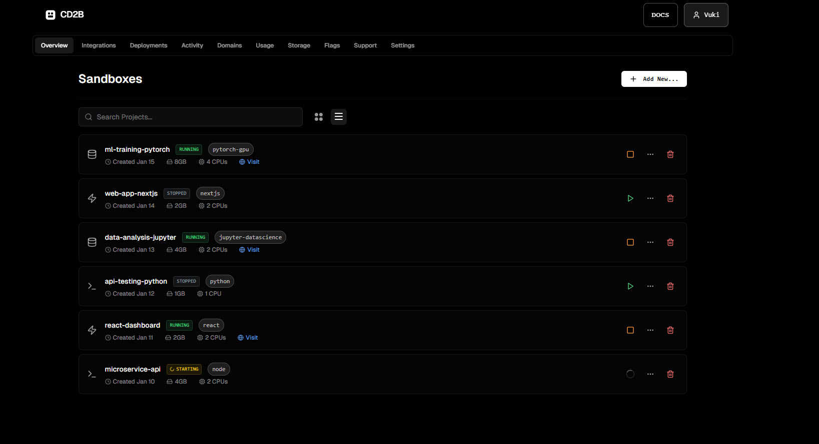The height and width of the screenshot is (444, 819).
Task: Click the terminal icon for api-testing-python
Action: click(x=92, y=286)
